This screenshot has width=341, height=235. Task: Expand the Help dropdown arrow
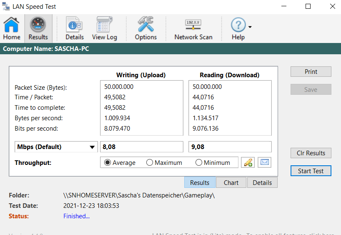click(x=250, y=27)
